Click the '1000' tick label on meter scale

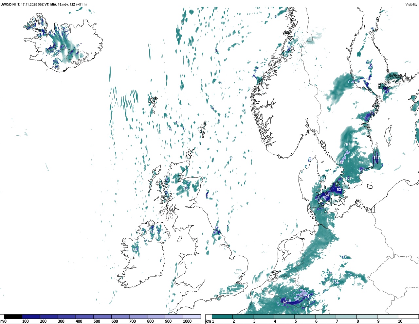pyautogui.click(x=187, y=321)
